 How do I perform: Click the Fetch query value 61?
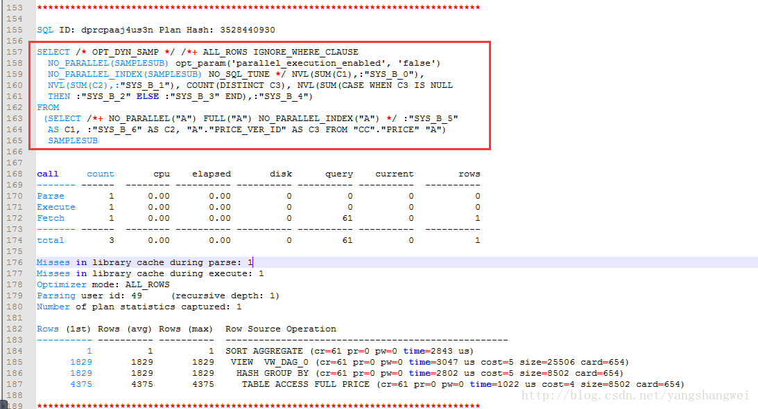[x=347, y=219]
